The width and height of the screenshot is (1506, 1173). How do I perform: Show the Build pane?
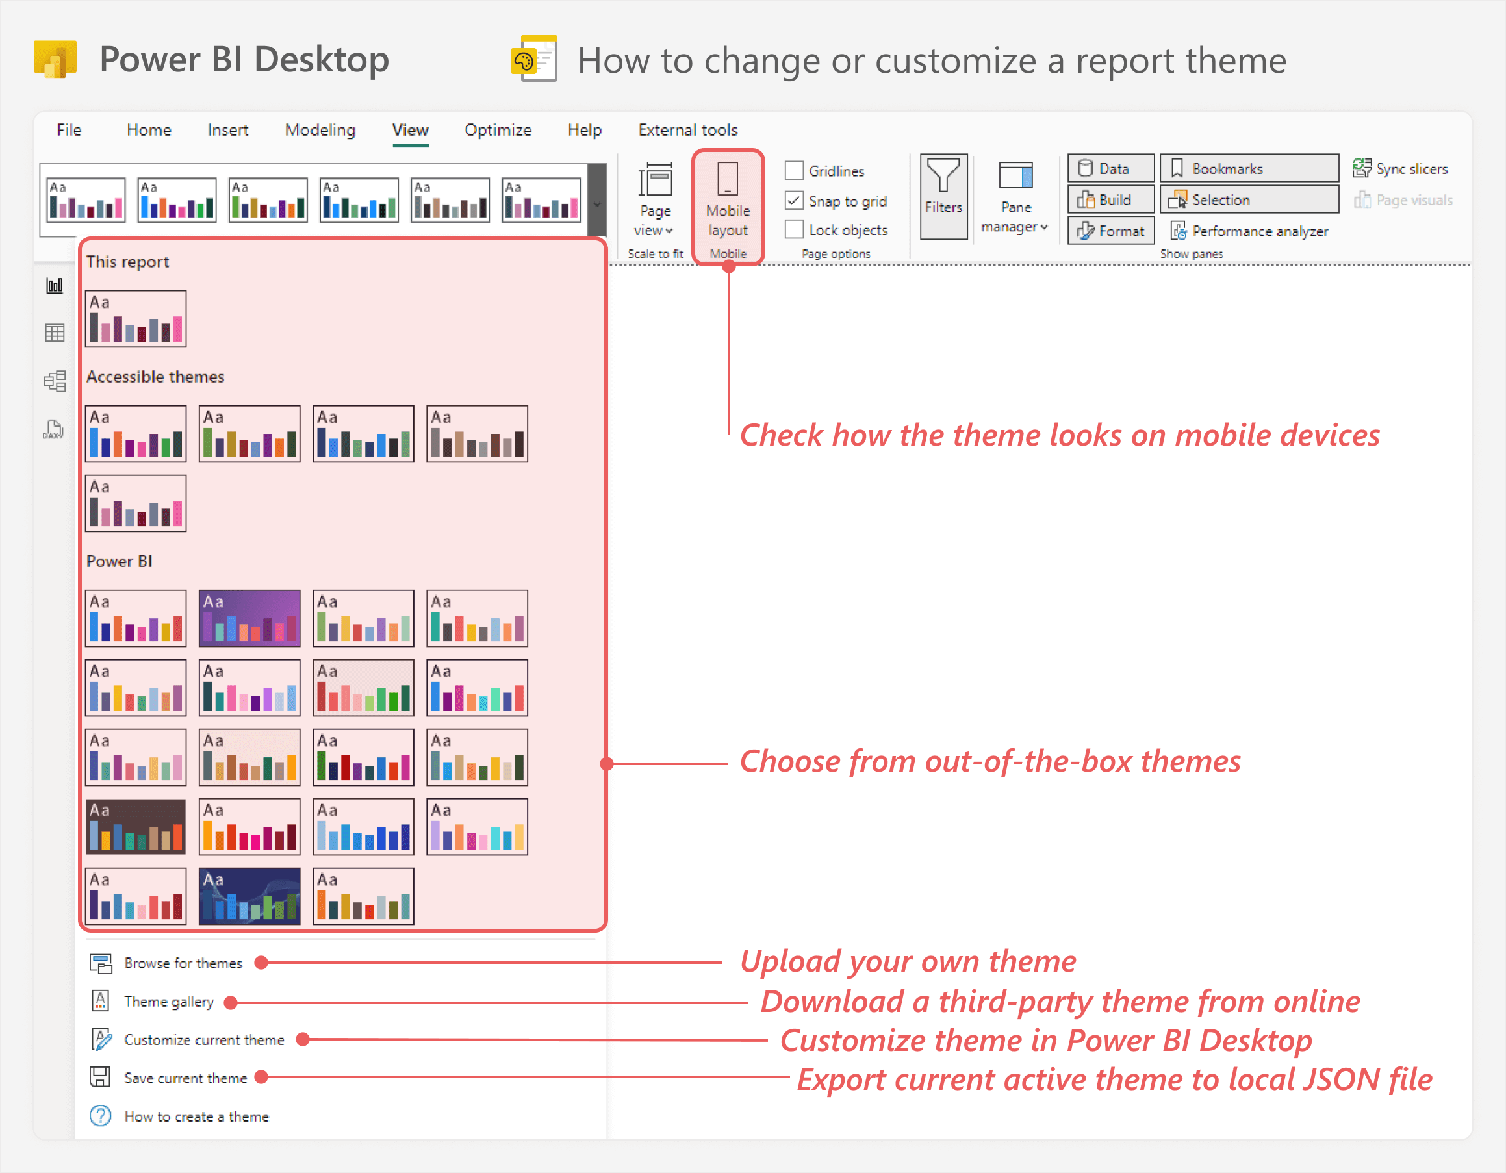1110,199
